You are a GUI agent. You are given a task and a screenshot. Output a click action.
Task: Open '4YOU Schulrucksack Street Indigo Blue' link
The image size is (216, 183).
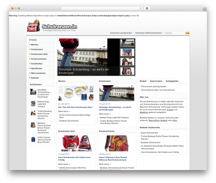(75, 116)
